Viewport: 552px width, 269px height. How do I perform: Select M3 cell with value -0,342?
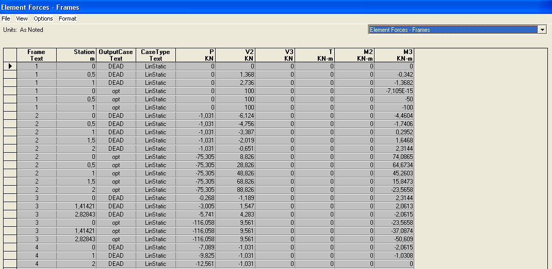point(395,75)
